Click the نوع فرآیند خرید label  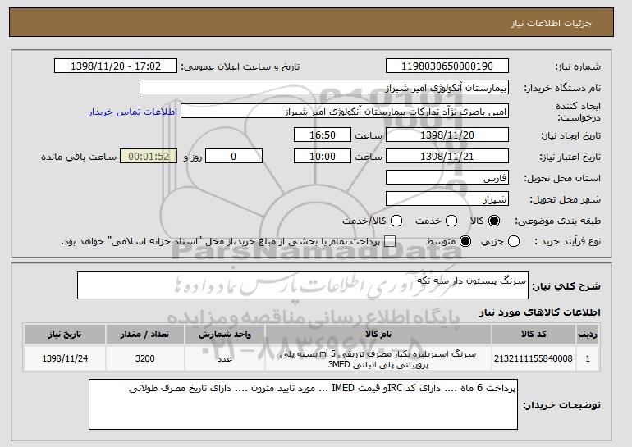[x=567, y=242]
